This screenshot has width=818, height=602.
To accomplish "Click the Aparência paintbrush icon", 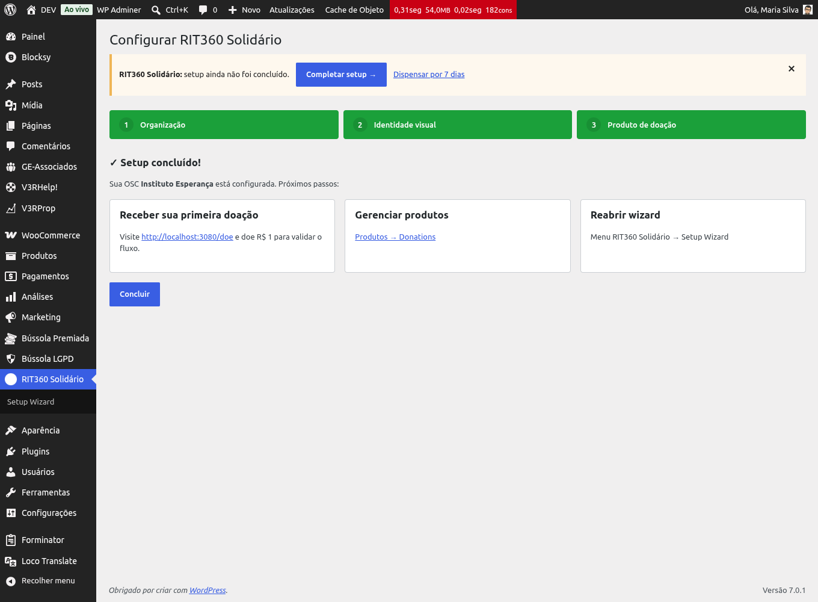I will 11,430.
